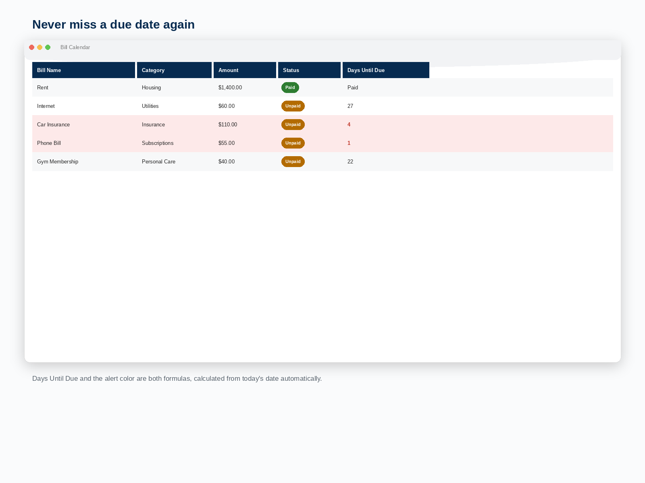Click the red 1 day value
The width and height of the screenshot is (645, 483).
(x=349, y=143)
